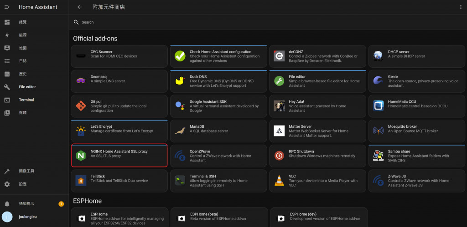Click the Terminal sidebar icon
Screen dimensions: 467x227
click(x=7, y=100)
